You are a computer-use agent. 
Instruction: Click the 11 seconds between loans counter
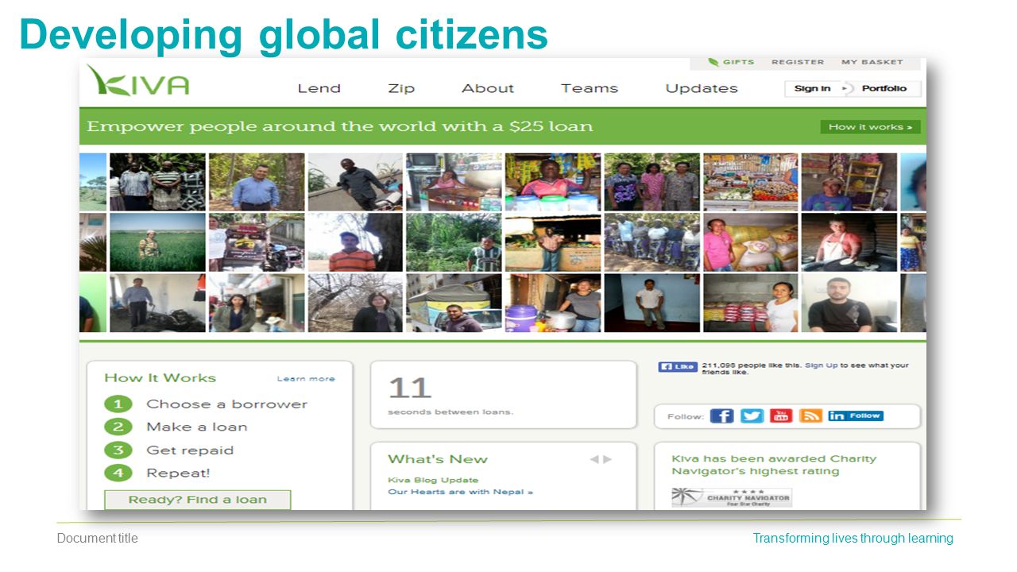tap(504, 395)
